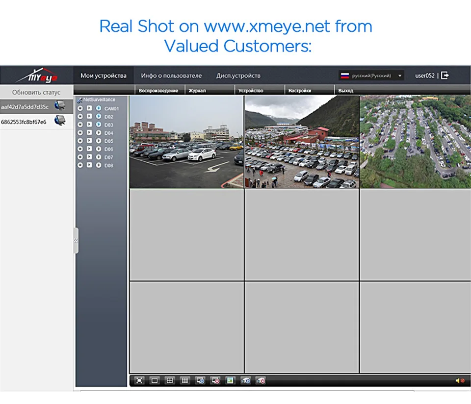Select the empty tile below street-level parking video
The image size is (471, 404).
tap(186, 235)
